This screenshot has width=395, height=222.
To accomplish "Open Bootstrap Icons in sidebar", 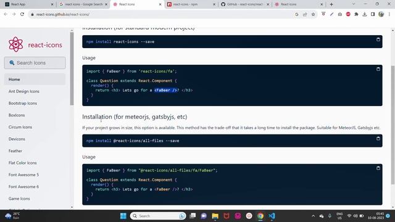I will (x=23, y=103).
